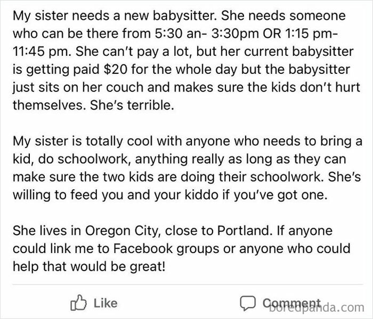
Task: Click the words 'Oregon City' in the post
Action: 121,231
